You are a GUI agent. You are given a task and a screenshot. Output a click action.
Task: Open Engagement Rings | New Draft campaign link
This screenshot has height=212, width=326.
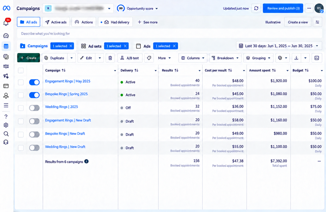click(68, 120)
